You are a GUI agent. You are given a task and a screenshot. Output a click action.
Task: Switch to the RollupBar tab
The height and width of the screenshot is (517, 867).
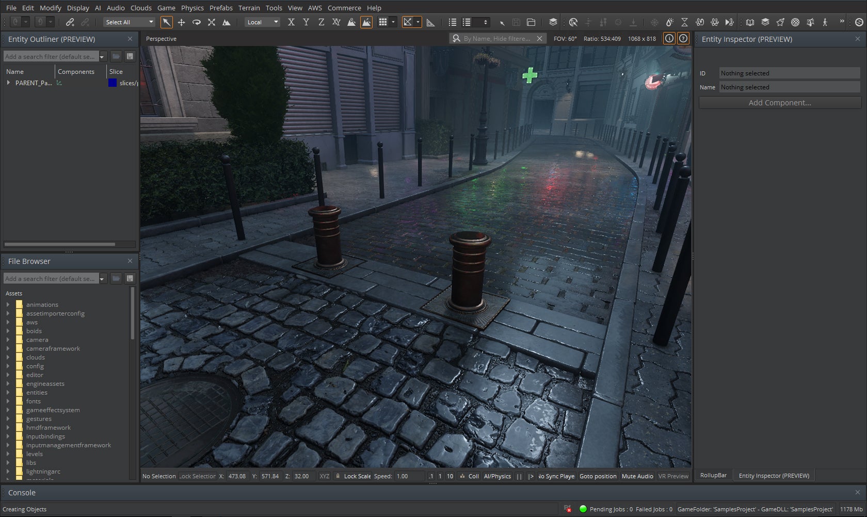(713, 476)
